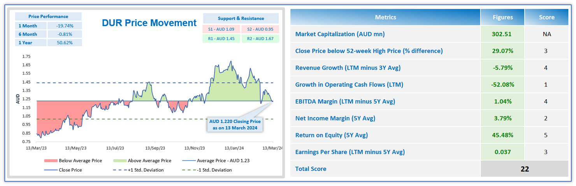Click the Score column header

547,17
